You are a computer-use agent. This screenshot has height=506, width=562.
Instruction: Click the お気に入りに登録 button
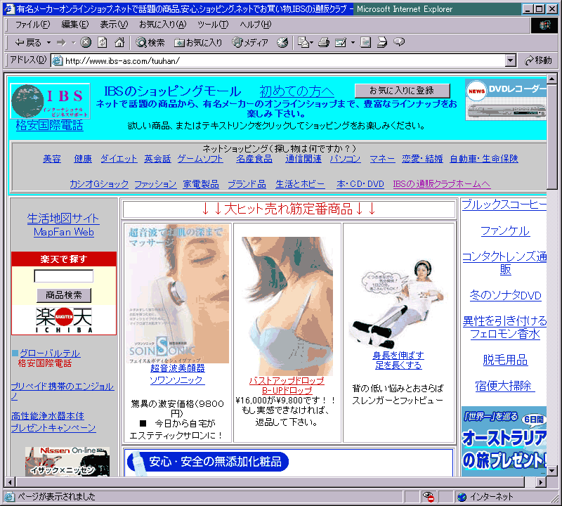402,91
